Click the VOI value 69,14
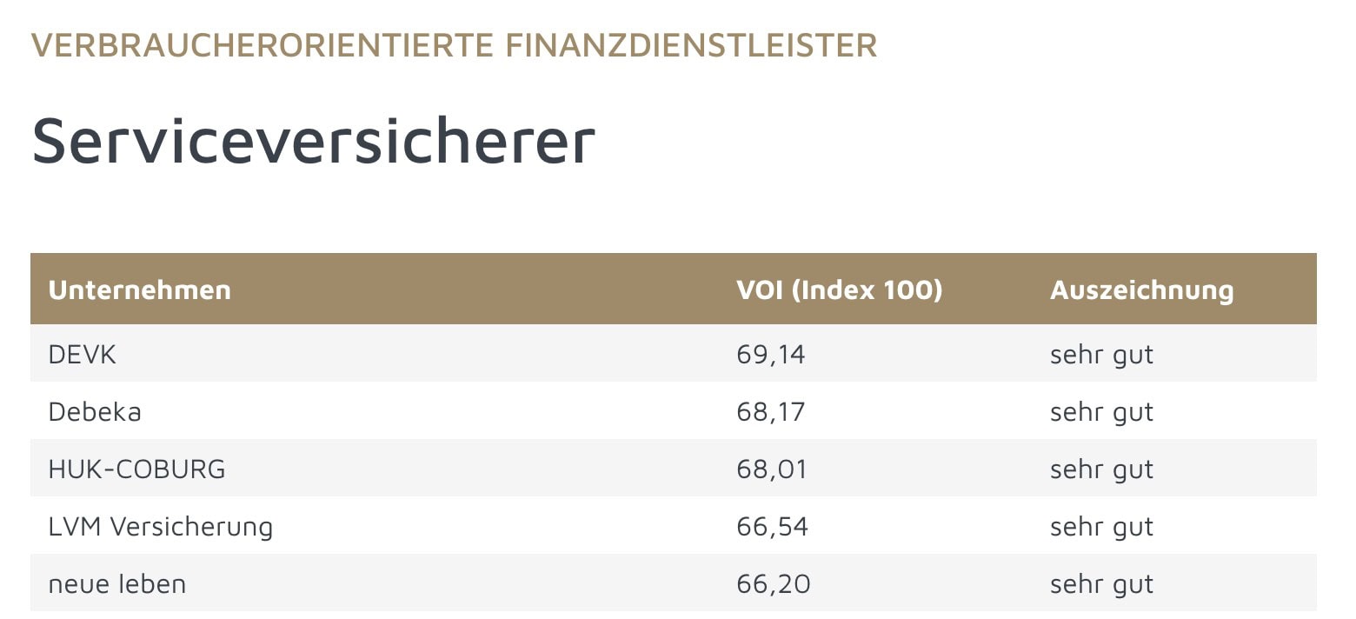 point(771,354)
